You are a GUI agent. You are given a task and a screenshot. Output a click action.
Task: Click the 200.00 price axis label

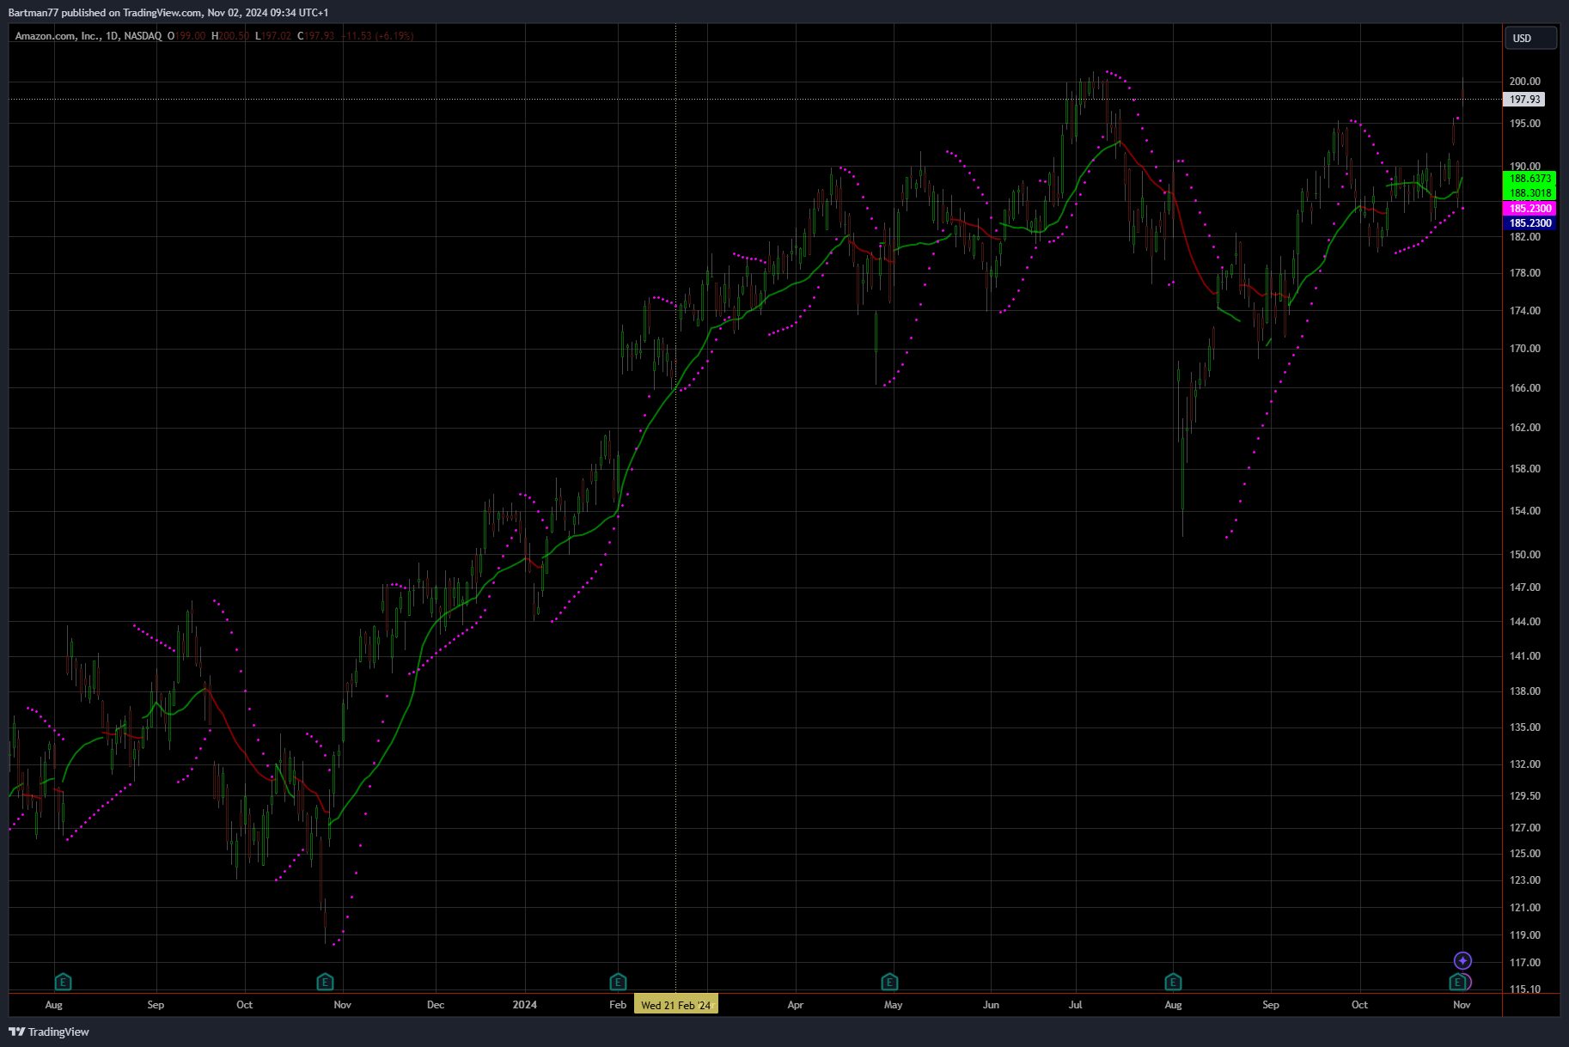[1524, 82]
